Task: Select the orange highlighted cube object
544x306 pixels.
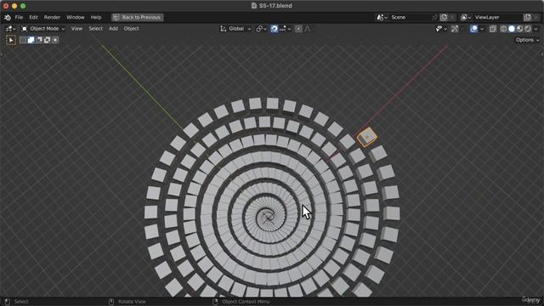Action: (366, 138)
